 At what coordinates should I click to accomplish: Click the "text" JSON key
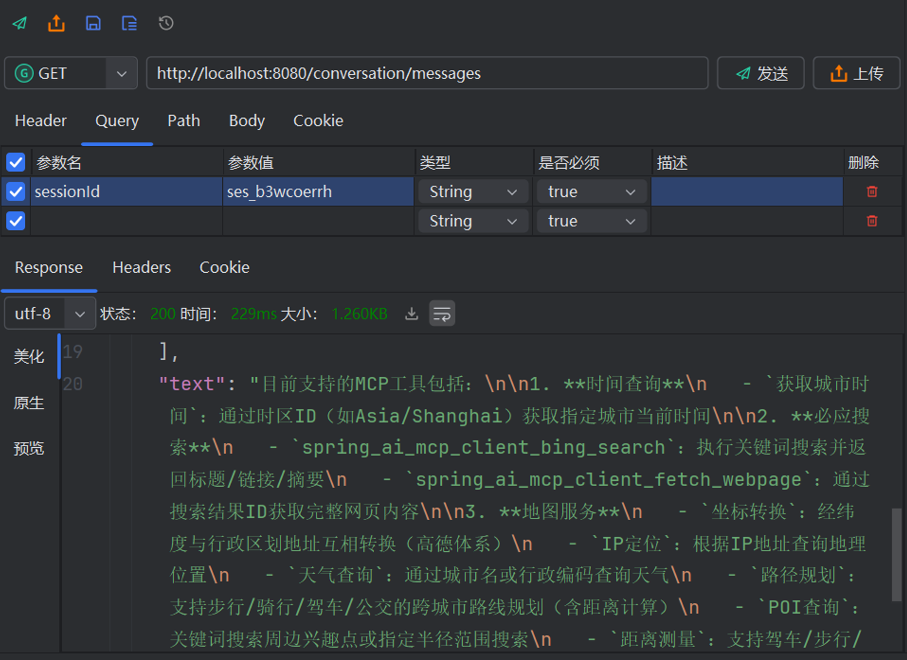tap(192, 384)
